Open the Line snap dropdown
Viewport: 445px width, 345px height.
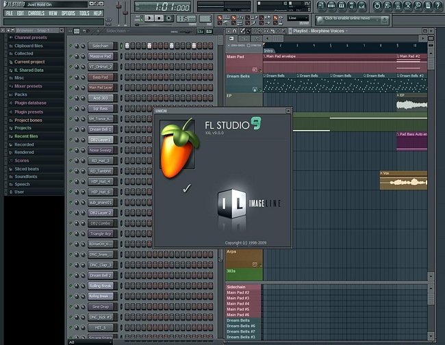(298, 18)
